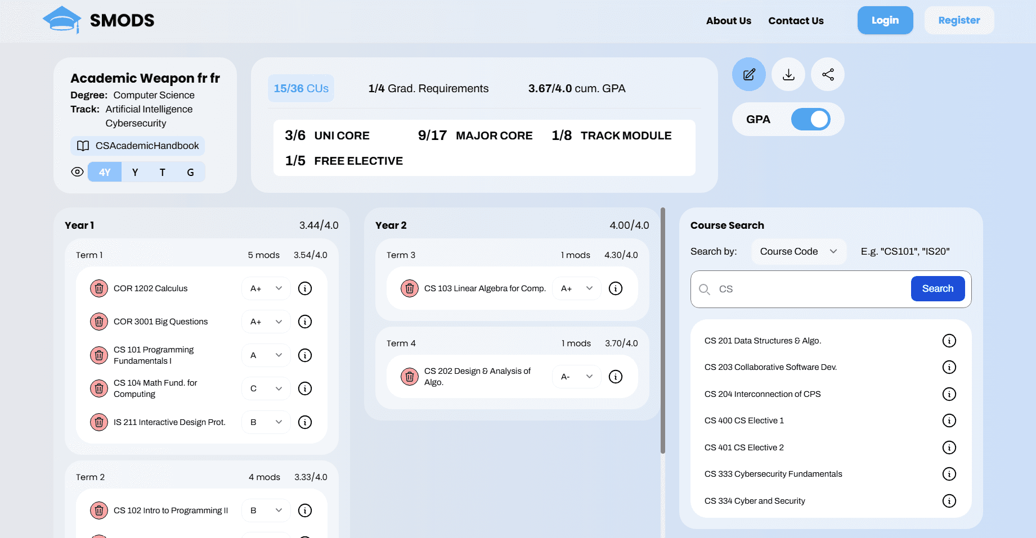
Task: Switch to the Y view option
Action: tap(135, 172)
